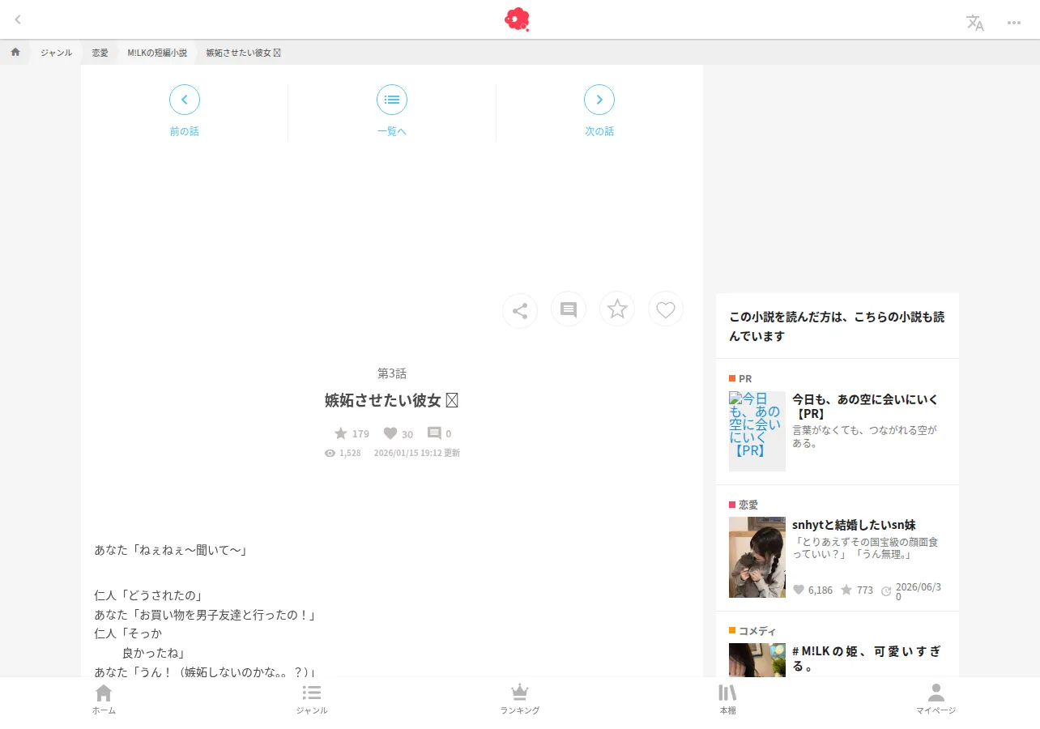Open ホーム tab in bottom navigation

104,699
